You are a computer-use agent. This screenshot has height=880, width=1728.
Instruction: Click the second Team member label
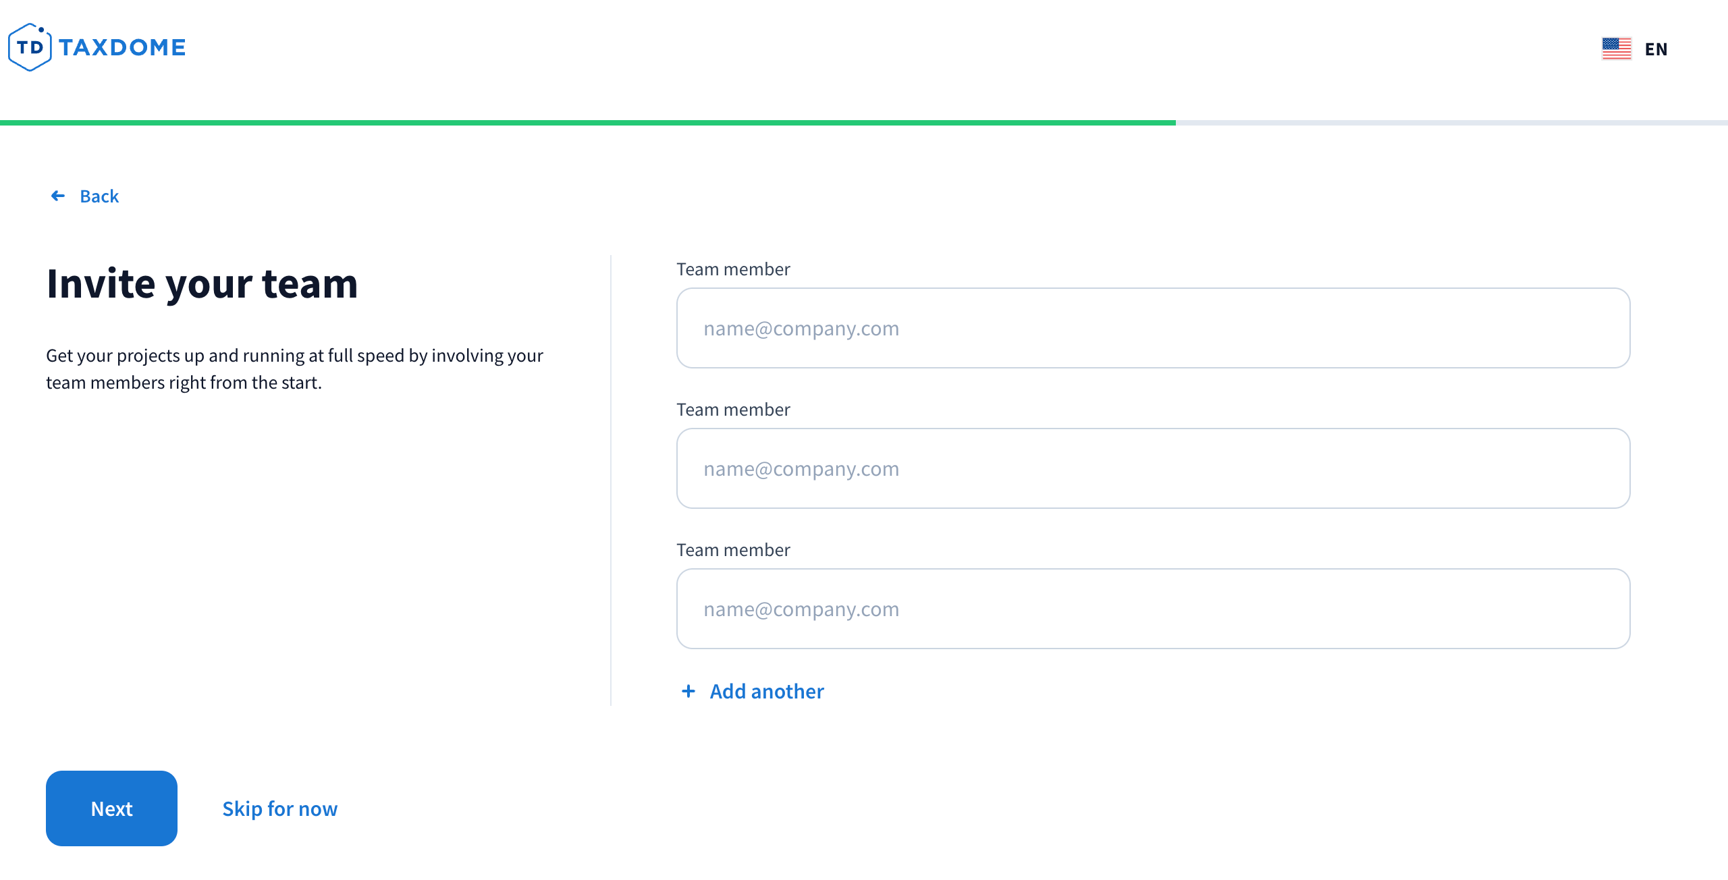point(733,410)
